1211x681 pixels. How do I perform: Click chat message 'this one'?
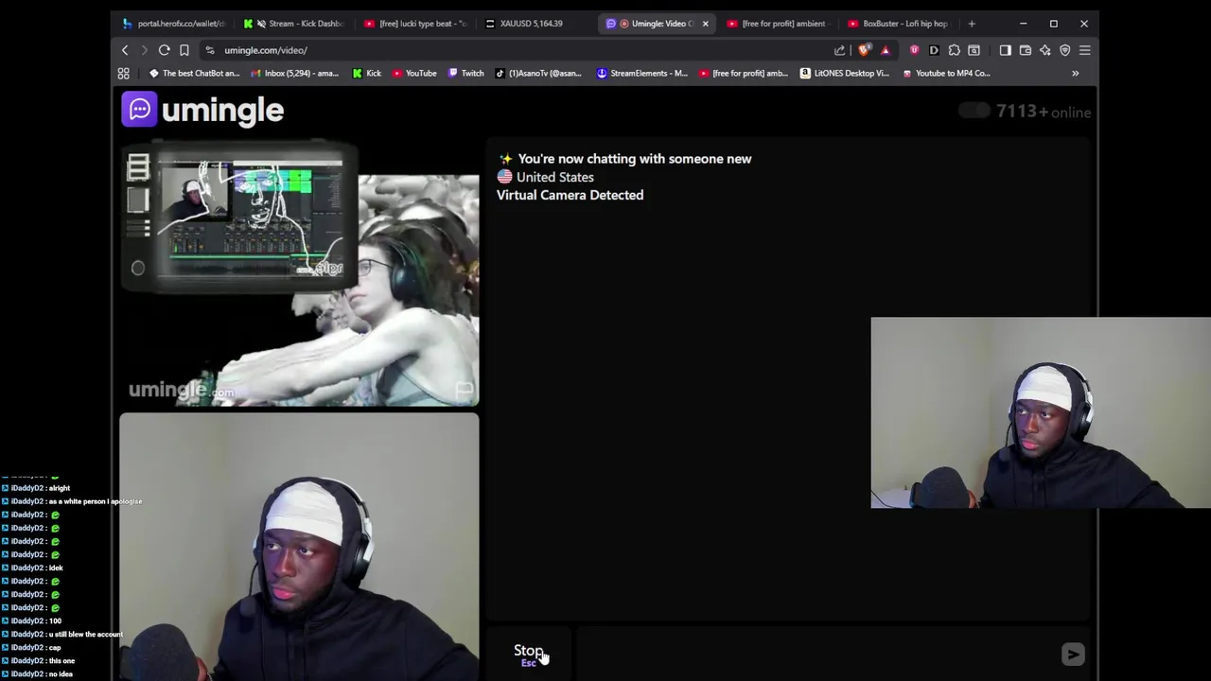pyautogui.click(x=61, y=660)
